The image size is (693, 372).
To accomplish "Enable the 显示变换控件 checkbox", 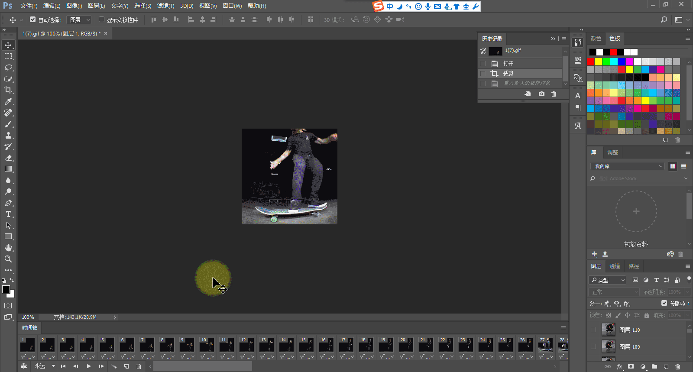I will point(102,19).
